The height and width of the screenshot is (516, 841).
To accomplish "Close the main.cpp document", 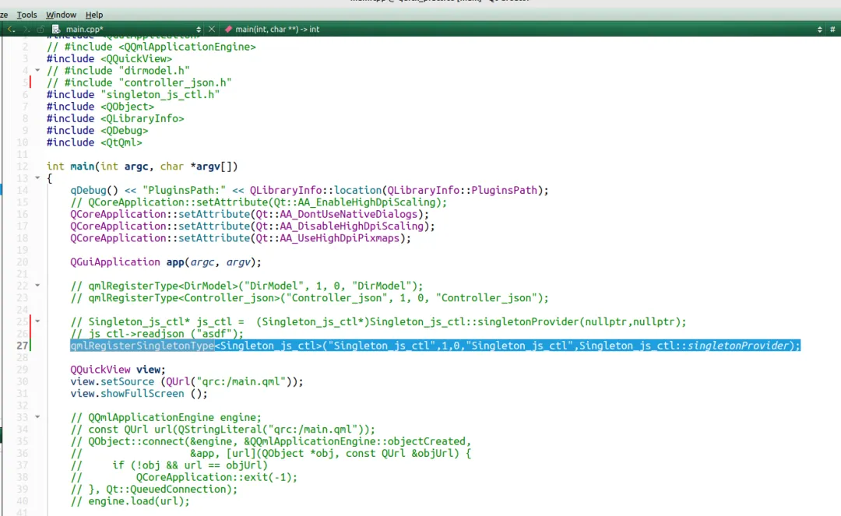I will 212,29.
